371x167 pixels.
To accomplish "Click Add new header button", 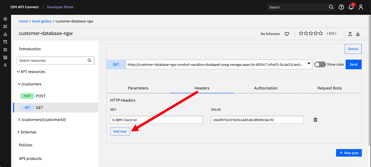I will tap(120, 131).
